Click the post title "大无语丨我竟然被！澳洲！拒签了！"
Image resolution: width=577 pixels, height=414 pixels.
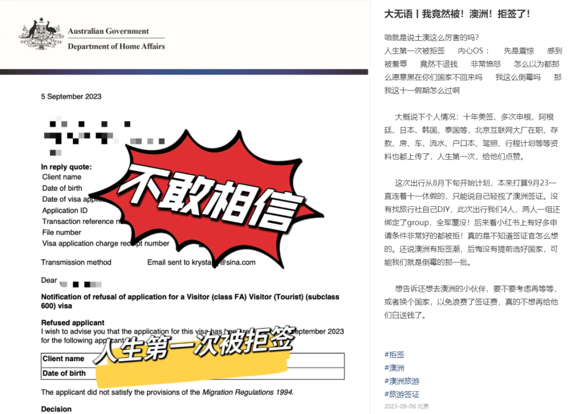click(x=457, y=14)
